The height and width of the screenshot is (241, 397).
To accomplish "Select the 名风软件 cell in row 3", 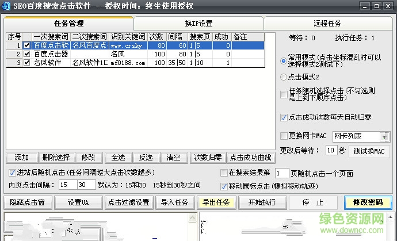I will pyautogui.click(x=51, y=63).
